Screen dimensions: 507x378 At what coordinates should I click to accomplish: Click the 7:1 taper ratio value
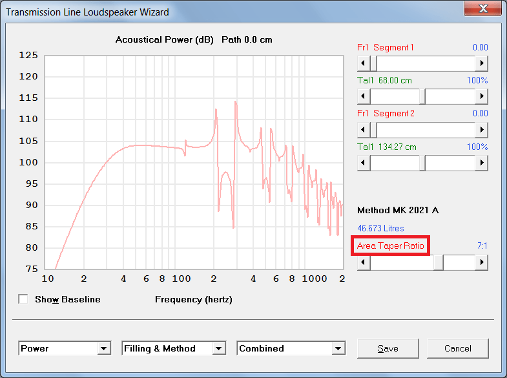[x=482, y=246]
